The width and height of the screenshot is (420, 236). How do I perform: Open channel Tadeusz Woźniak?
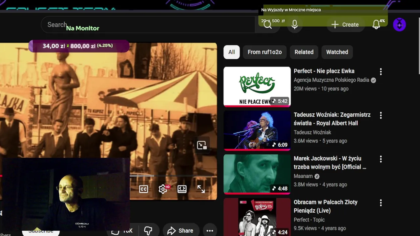click(312, 132)
